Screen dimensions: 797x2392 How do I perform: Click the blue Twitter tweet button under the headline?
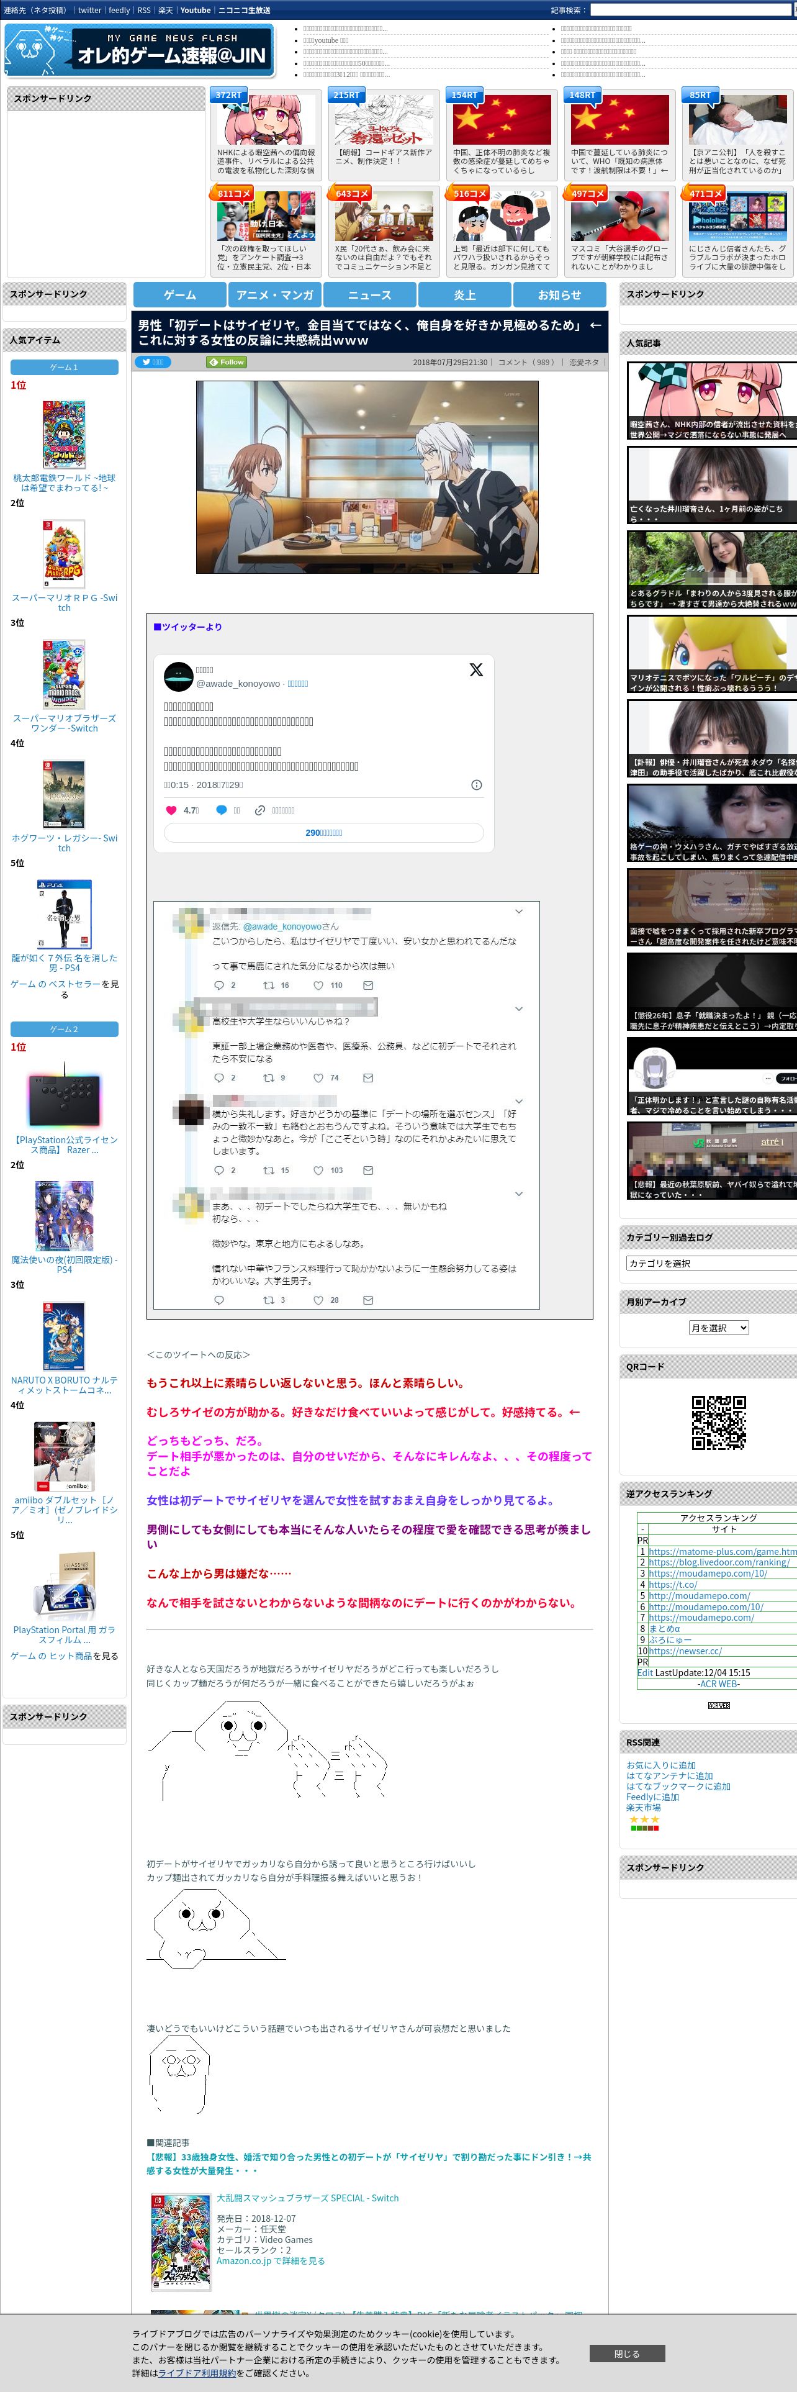click(x=154, y=362)
